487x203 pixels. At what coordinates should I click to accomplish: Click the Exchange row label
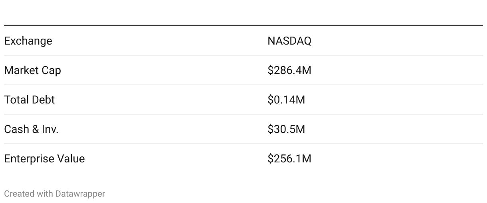(x=28, y=41)
